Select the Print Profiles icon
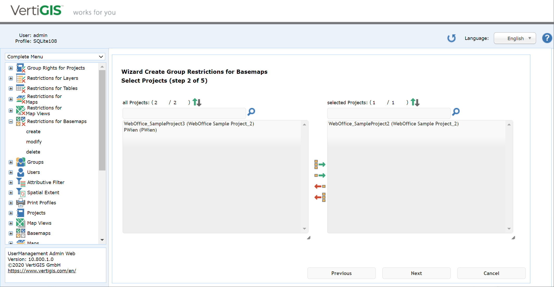Image resolution: width=554 pixels, height=287 pixels. (21, 203)
